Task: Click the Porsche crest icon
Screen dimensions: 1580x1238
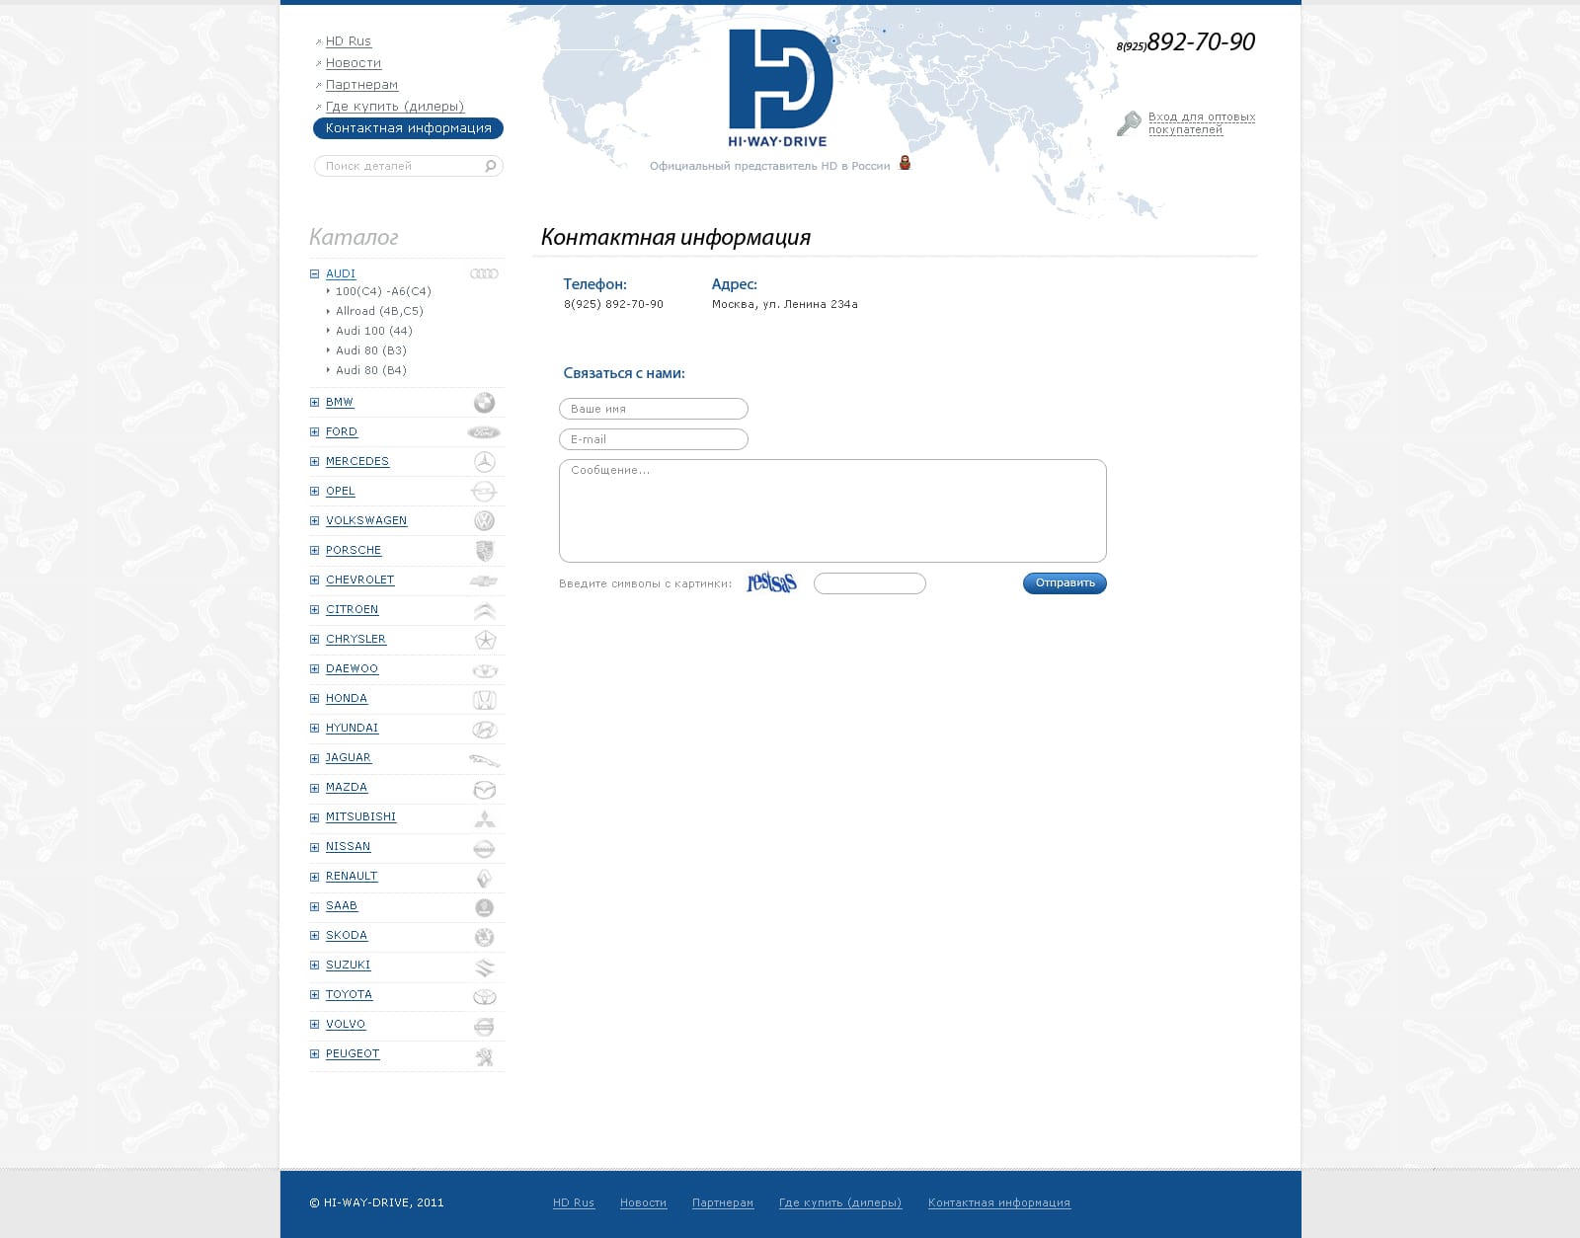Action: coord(484,551)
